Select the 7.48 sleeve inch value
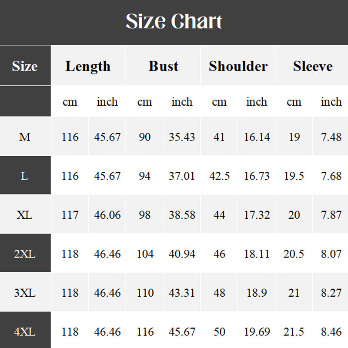 click(331, 137)
